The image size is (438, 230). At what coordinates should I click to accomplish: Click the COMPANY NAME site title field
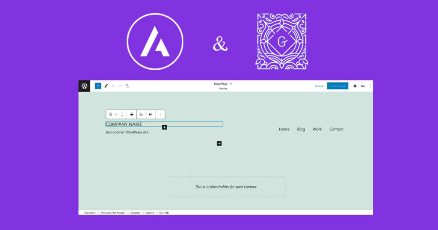[164, 124]
